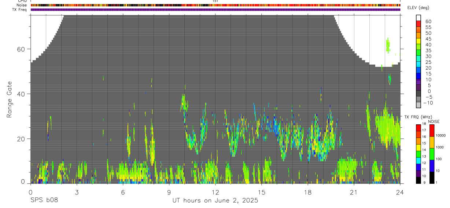Pick the orange segment of NOISE colorbar

click(432, 142)
